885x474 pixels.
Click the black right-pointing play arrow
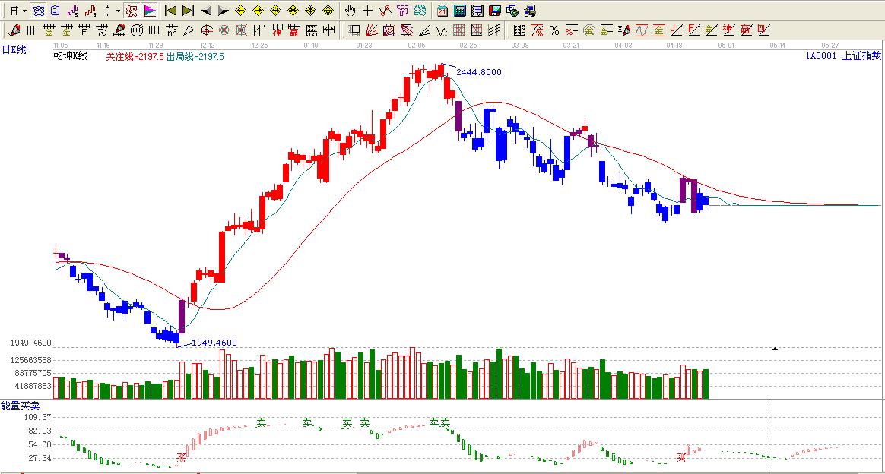coord(223,11)
